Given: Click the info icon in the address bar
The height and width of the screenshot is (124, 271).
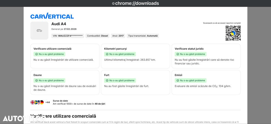Looking at the screenshot, I should 113,4.
